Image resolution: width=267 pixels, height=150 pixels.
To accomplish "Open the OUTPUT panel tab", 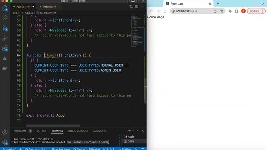I will (42, 131).
